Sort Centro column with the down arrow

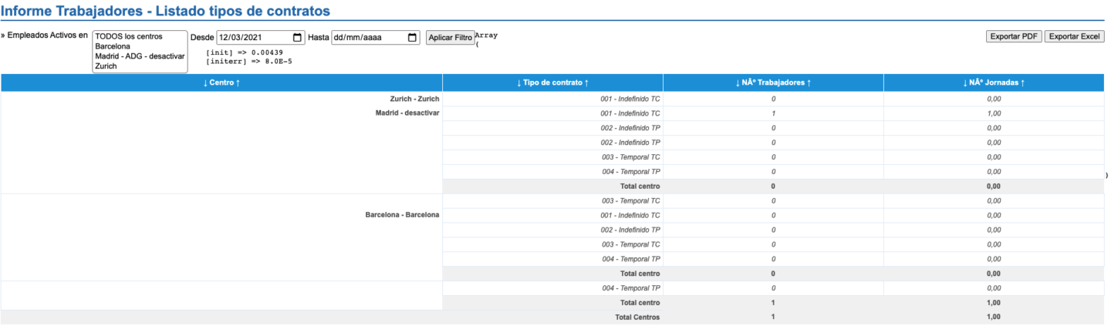tap(205, 83)
